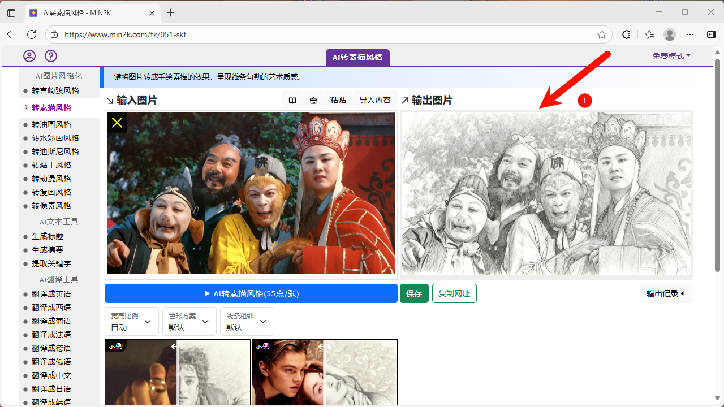Open 转黏土风格 in the sidebar
This screenshot has height=407, width=724.
click(x=51, y=165)
